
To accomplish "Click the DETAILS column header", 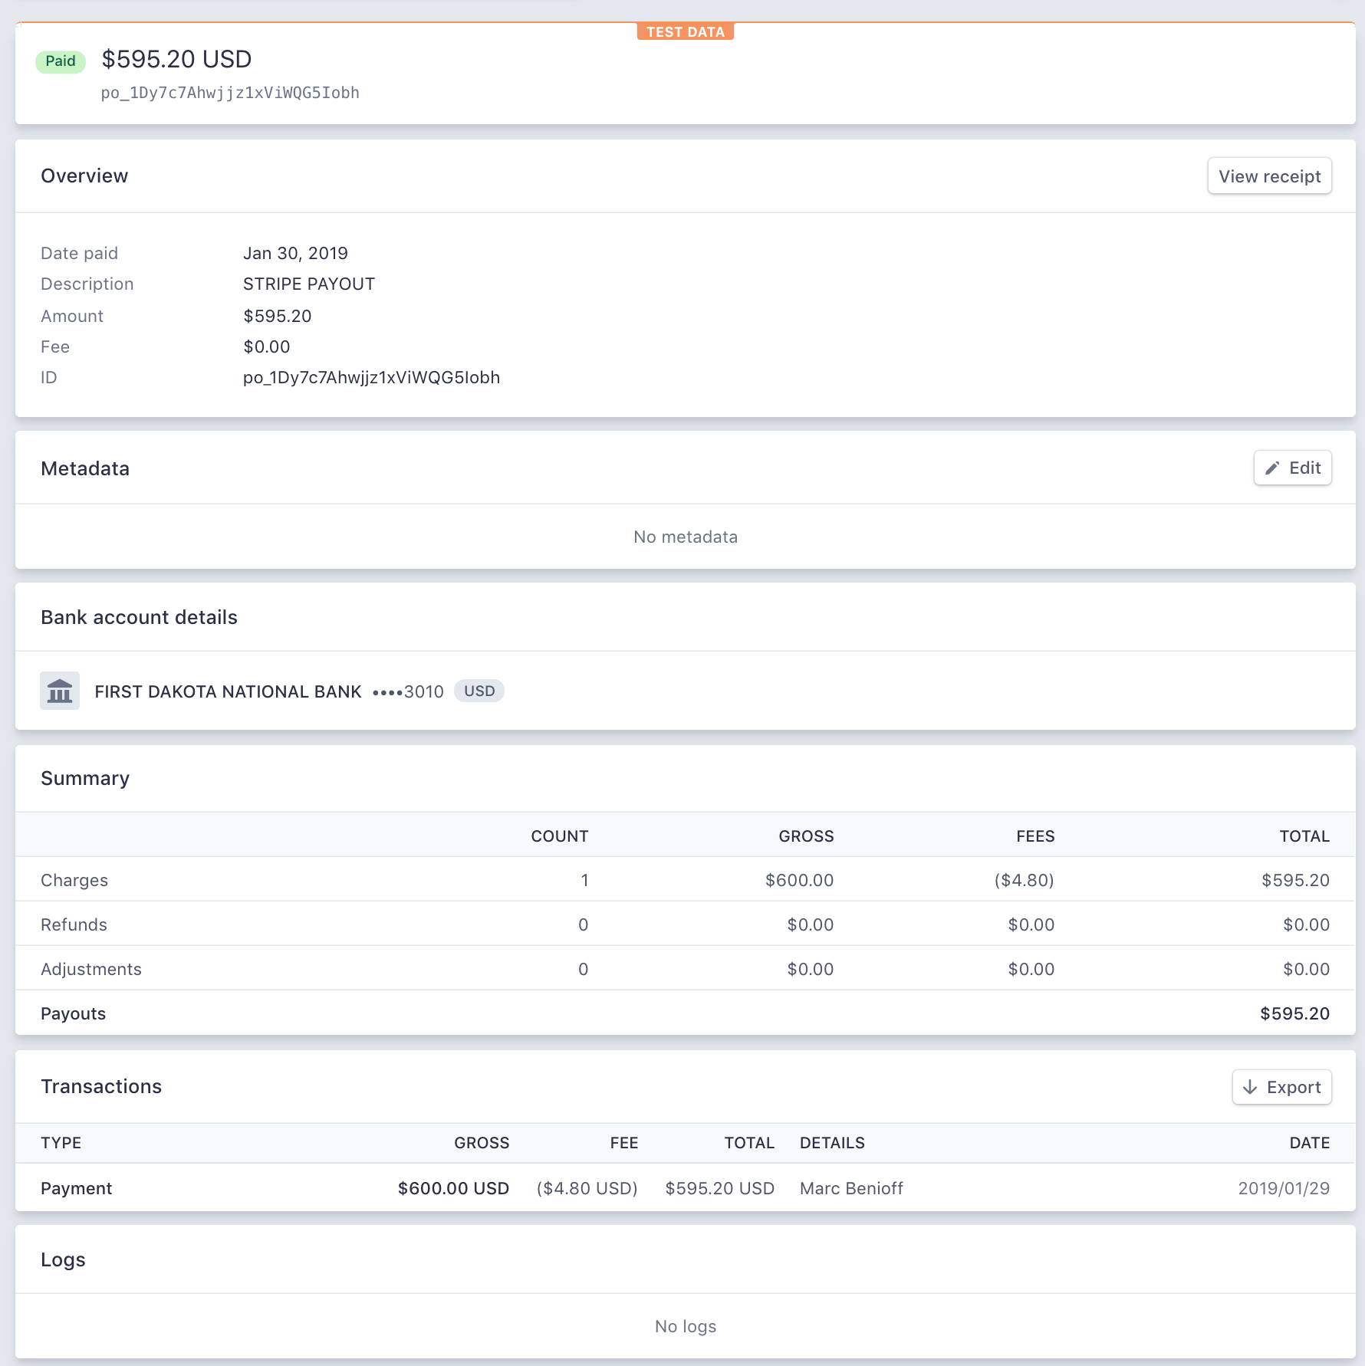I will pos(832,1143).
